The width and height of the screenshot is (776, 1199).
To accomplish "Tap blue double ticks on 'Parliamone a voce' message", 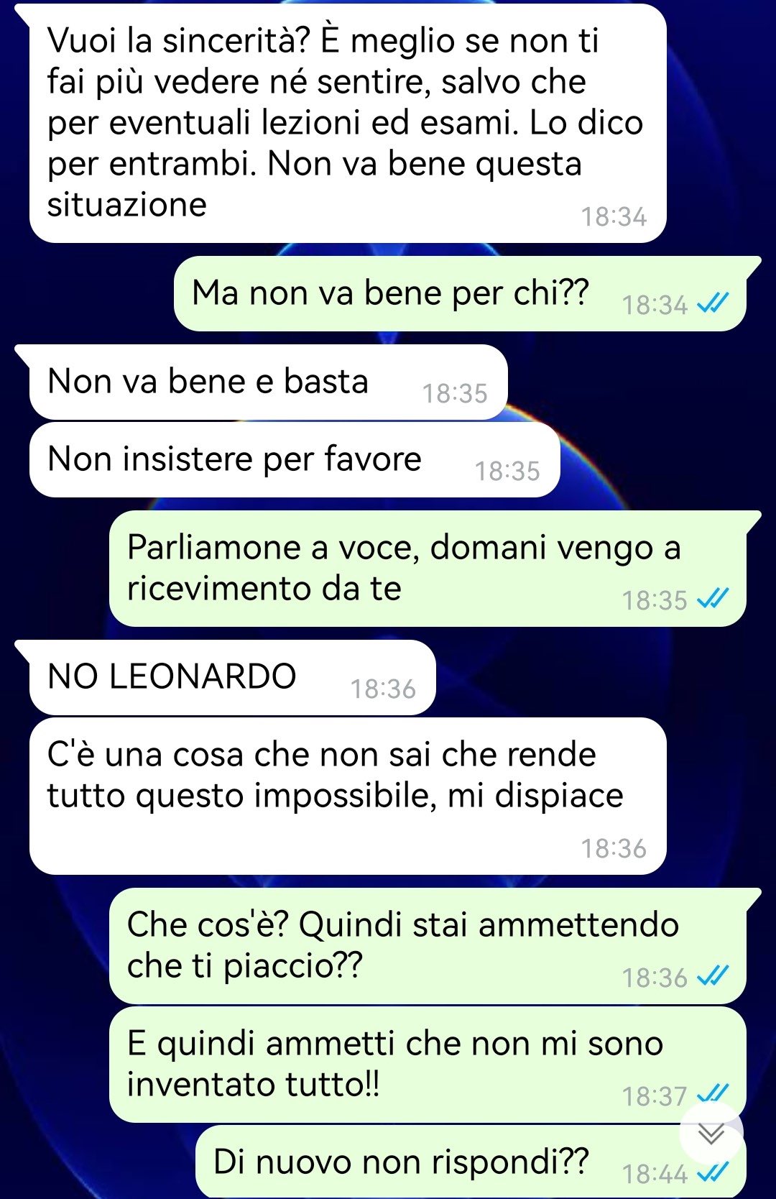I will (713, 599).
